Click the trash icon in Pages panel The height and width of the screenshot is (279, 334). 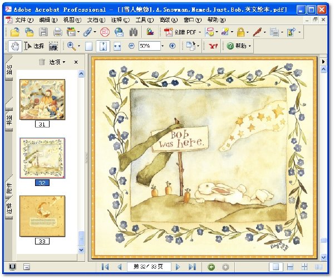tap(42, 62)
